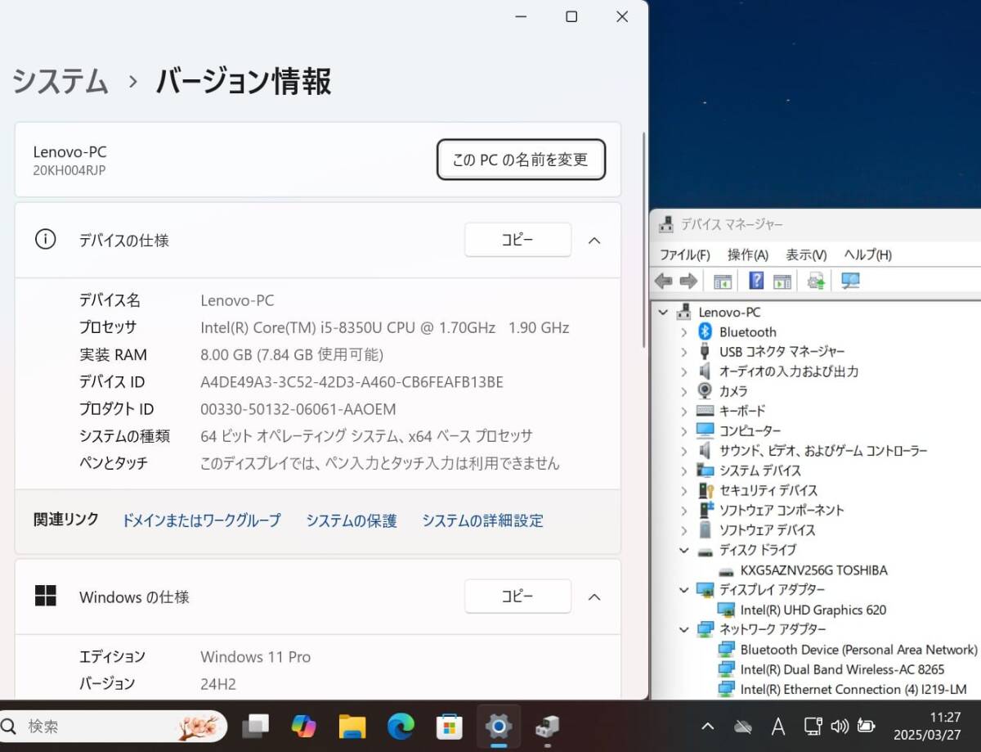
Task: Open the 操作(A) menu
Action: point(746,254)
